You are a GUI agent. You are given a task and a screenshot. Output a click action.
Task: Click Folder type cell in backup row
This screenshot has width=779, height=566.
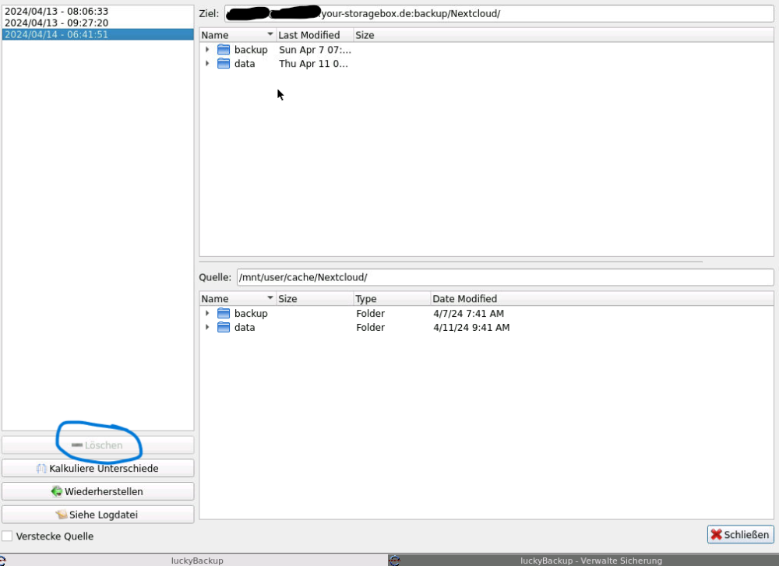point(371,313)
